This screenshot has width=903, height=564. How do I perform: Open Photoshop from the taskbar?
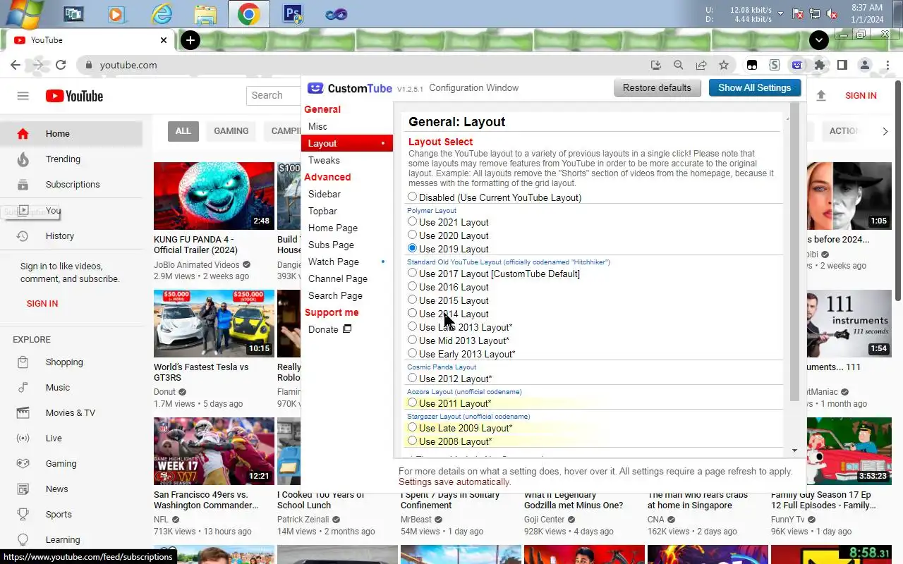click(x=293, y=13)
